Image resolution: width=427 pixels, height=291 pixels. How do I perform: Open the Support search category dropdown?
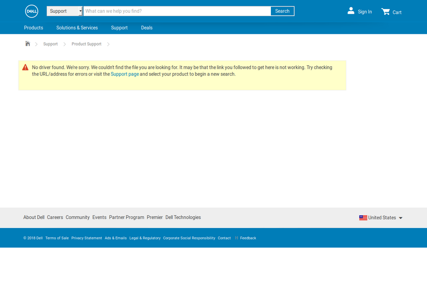[64, 11]
